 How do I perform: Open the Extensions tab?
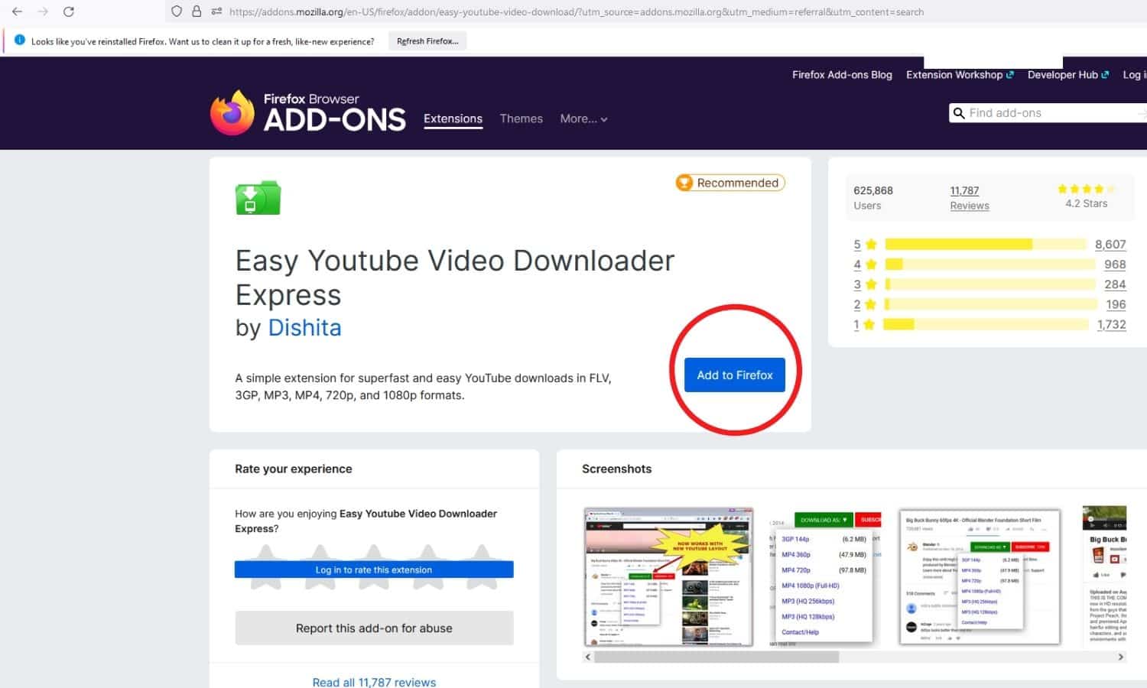[453, 119]
